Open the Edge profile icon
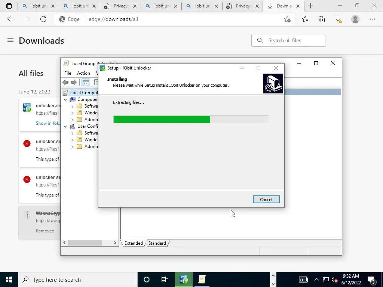This screenshot has height=287, width=383. pyautogui.click(x=355, y=19)
